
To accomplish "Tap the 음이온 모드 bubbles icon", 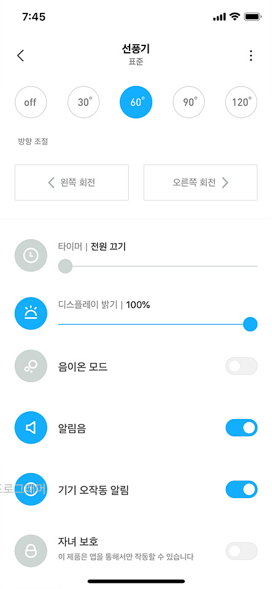I will [31, 366].
